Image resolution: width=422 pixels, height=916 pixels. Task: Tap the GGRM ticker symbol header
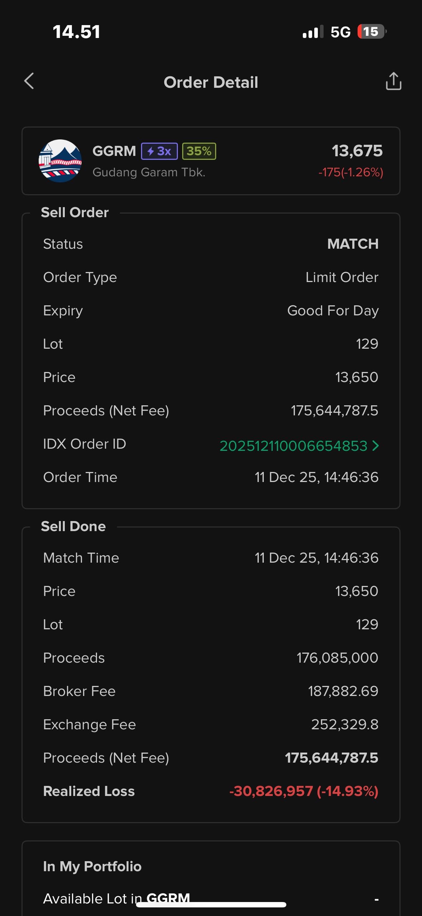click(x=114, y=151)
